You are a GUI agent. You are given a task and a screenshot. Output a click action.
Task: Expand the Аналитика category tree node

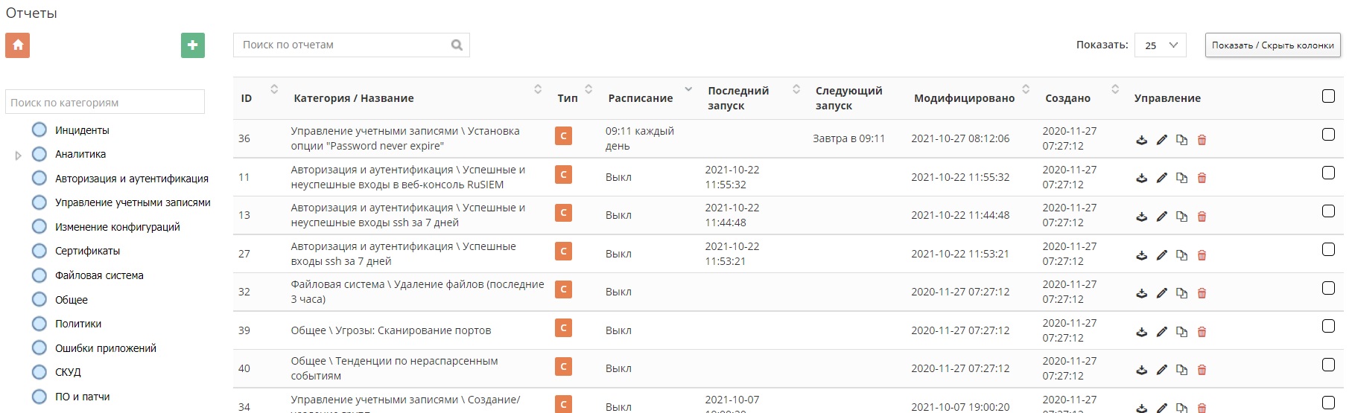pos(19,156)
